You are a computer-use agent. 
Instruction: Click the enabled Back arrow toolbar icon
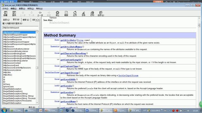[40, 13]
